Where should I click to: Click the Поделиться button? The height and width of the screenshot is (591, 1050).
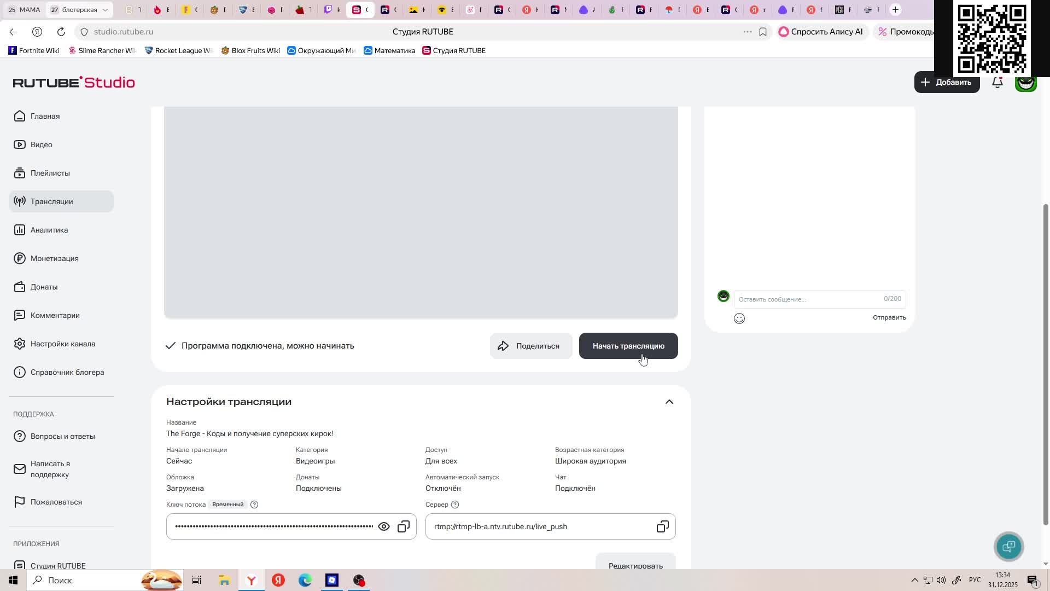click(530, 346)
